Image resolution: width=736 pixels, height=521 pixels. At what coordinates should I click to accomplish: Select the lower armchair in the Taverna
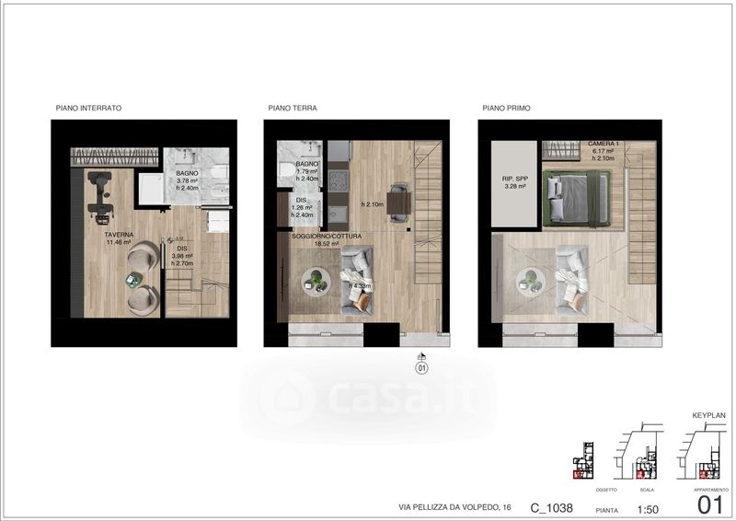(144, 300)
